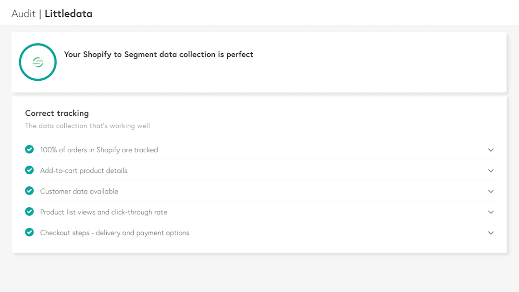Expand Add-to-cart product details chevron
Image resolution: width=519 pixels, height=292 pixels.
(491, 170)
